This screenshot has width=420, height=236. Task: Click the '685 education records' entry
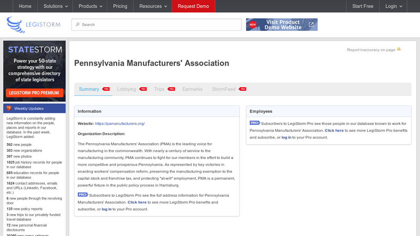[33, 175]
